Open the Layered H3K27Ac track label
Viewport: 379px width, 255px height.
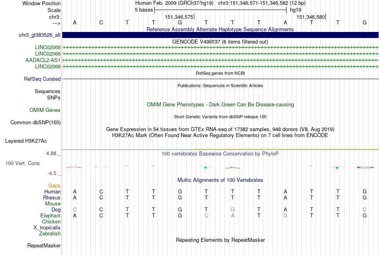click(x=26, y=141)
